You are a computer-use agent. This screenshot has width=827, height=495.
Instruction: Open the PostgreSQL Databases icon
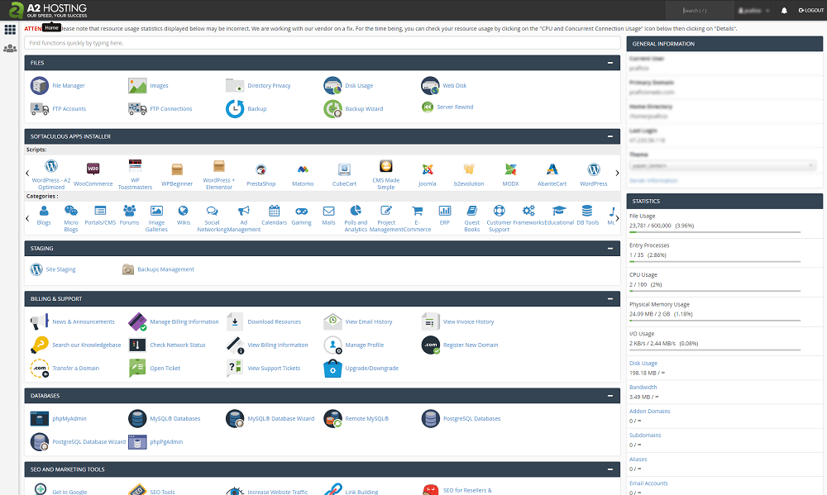pyautogui.click(x=430, y=419)
